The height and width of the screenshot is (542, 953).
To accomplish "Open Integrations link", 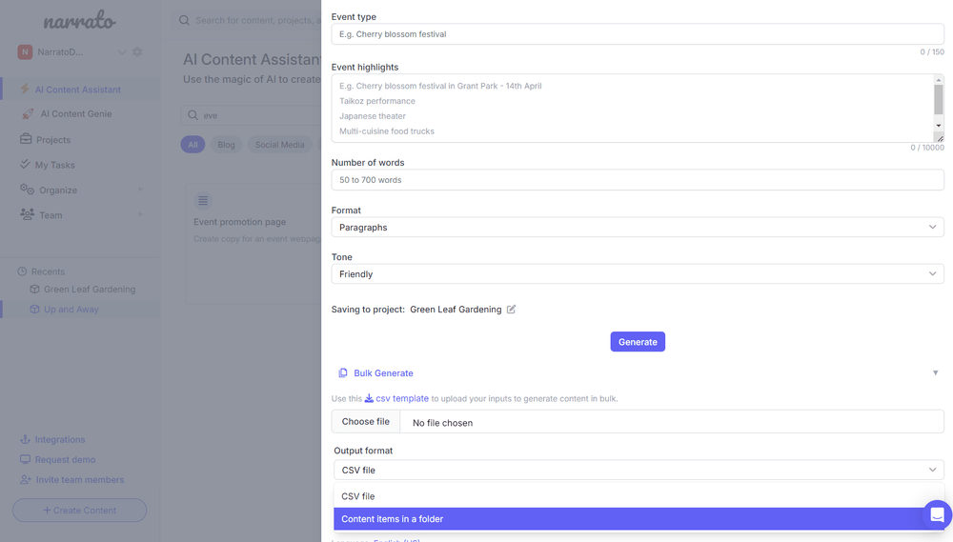I will (59, 439).
